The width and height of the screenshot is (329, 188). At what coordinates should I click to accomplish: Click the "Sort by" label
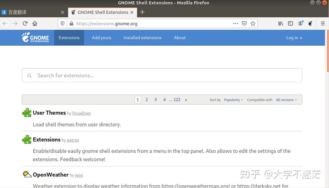tap(215, 100)
